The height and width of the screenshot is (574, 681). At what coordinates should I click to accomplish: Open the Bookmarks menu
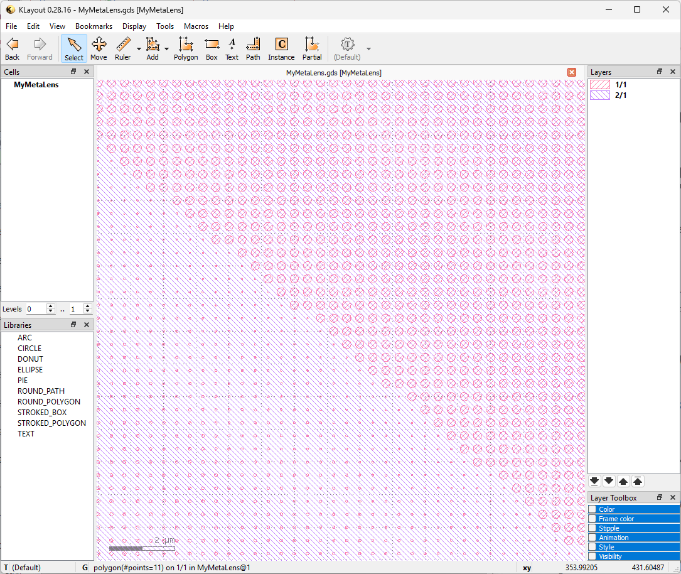pos(94,26)
